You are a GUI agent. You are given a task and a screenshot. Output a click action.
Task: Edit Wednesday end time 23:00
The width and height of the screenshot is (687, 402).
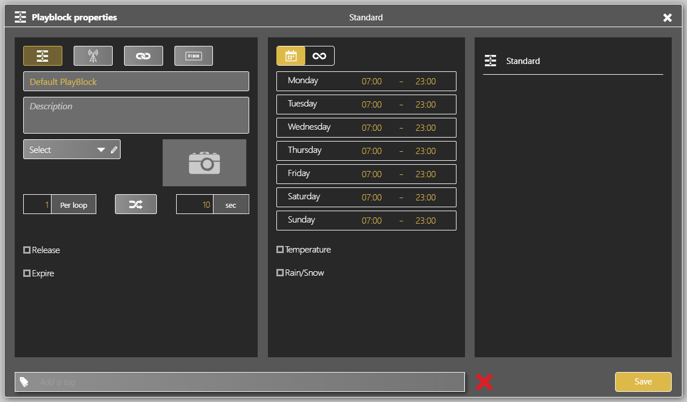pyautogui.click(x=425, y=128)
